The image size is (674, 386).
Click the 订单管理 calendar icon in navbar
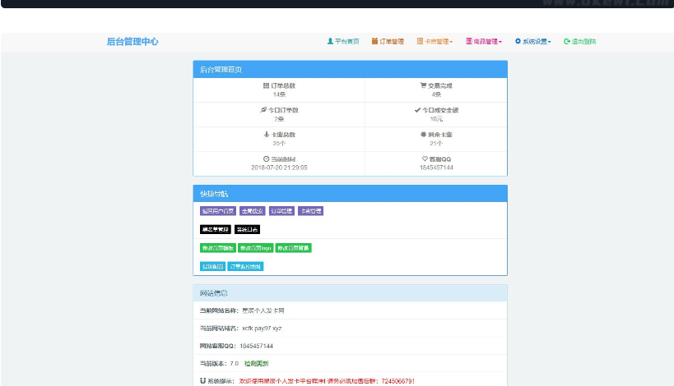click(374, 41)
